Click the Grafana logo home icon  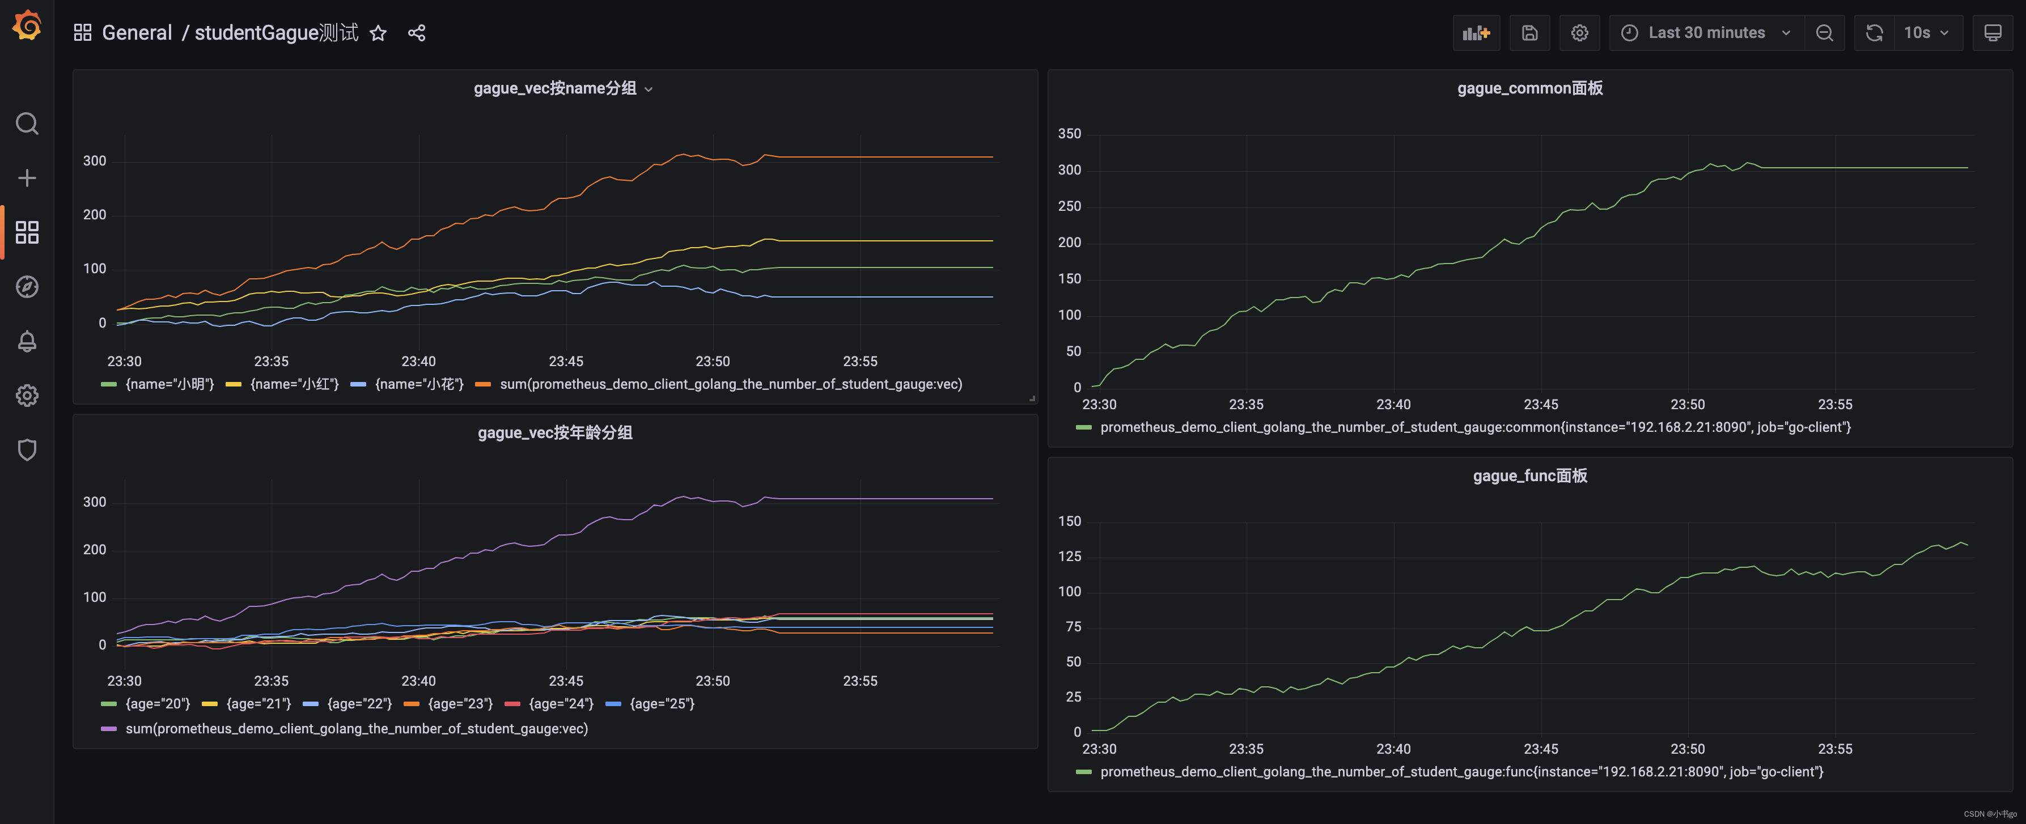pyautogui.click(x=27, y=25)
